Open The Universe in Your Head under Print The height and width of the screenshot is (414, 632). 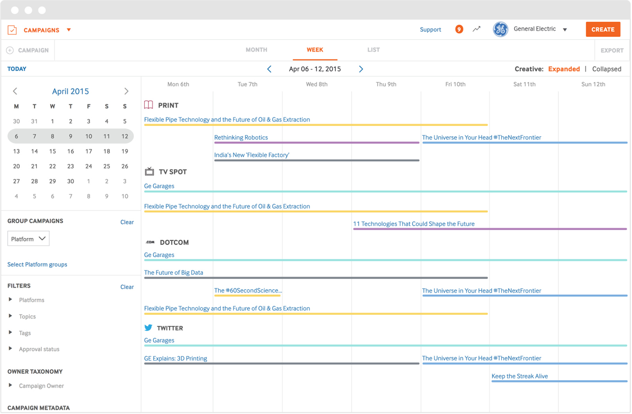[x=482, y=137]
